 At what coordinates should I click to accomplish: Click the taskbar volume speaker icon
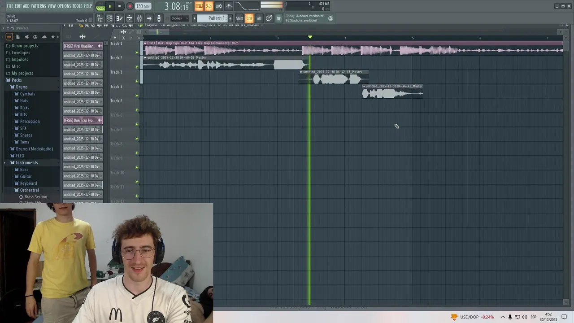click(x=525, y=317)
